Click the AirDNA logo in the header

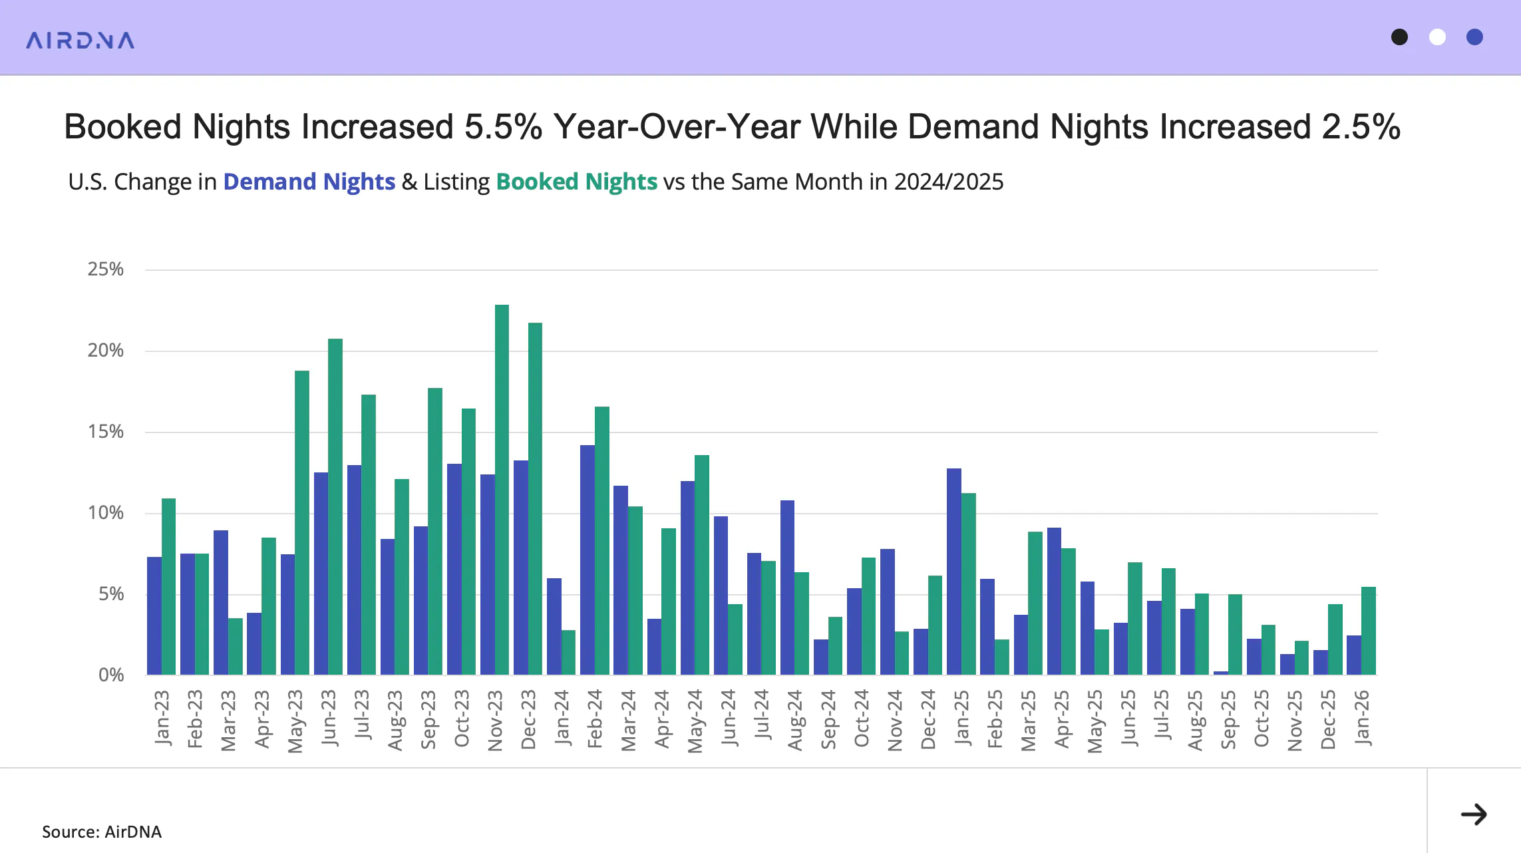click(81, 41)
